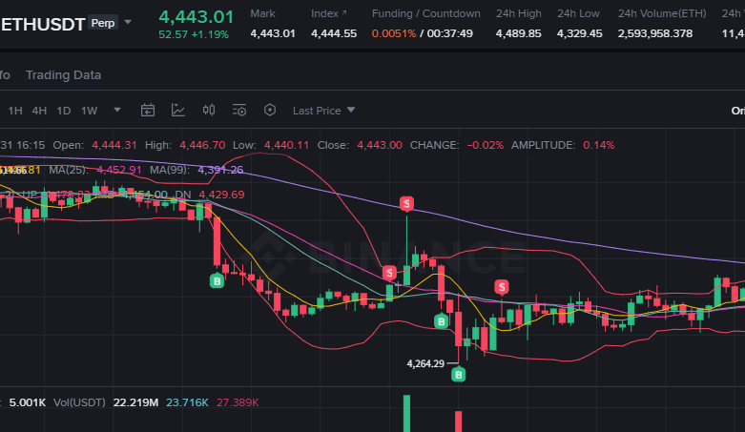Click the 24h Low value 4,329.45
The width and height of the screenshot is (745, 432).
click(x=580, y=33)
